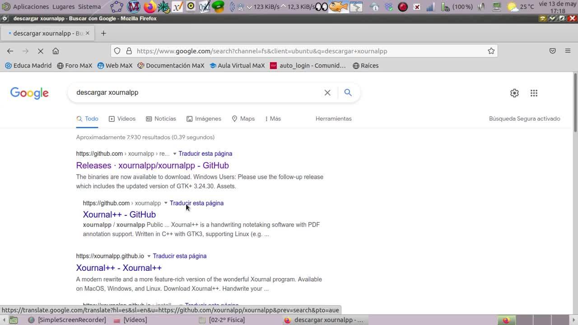Open the Aplicaciones menu
Screen dimensions: 578x325
(26, 7)
